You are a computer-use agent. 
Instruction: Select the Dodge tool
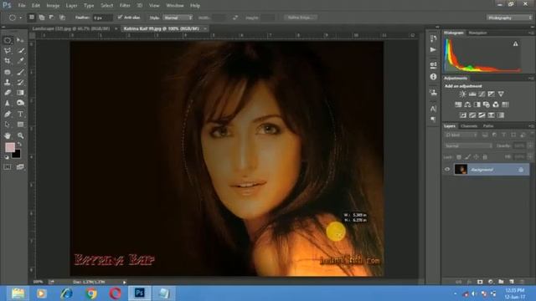(20, 103)
